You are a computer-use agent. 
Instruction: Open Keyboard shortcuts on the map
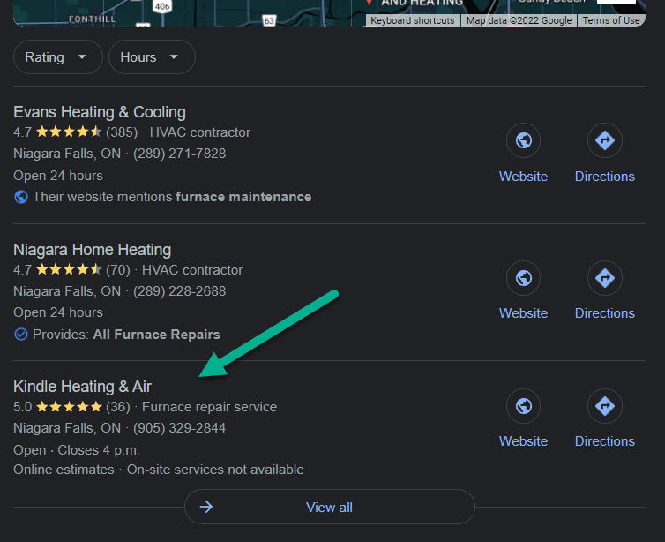(413, 20)
